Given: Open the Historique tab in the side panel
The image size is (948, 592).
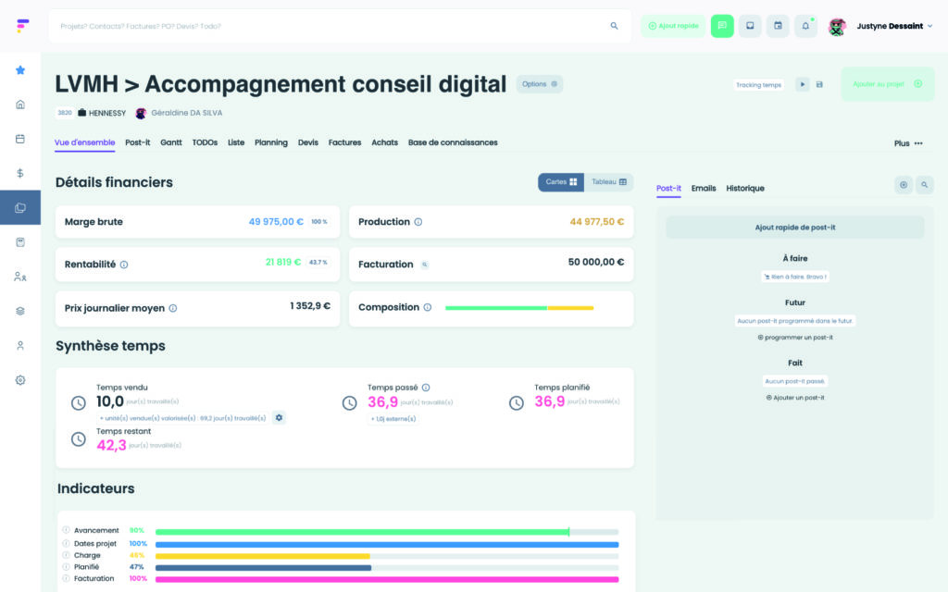Looking at the screenshot, I should [745, 189].
